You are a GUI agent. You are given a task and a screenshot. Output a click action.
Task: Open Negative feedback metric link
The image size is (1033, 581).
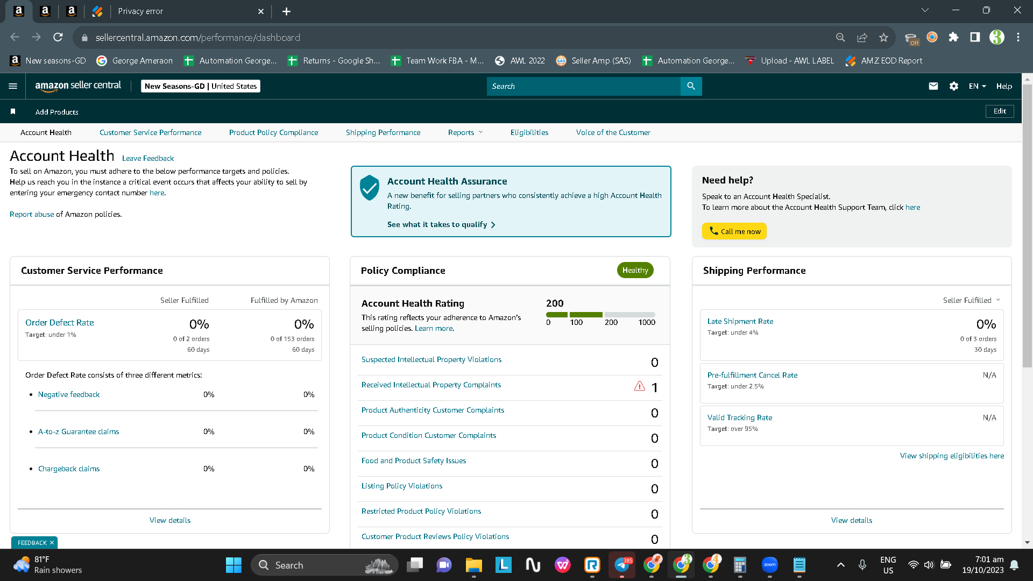coord(69,394)
